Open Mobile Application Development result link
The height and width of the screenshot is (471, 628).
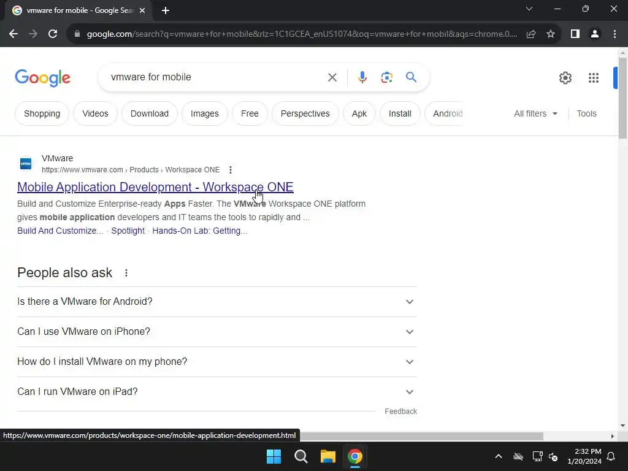click(x=155, y=187)
